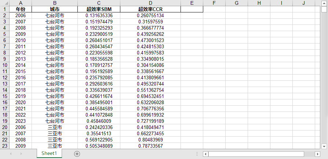This screenshot has width=328, height=159.
Task: Open the Sheet1 tab
Action: (x=49, y=154)
